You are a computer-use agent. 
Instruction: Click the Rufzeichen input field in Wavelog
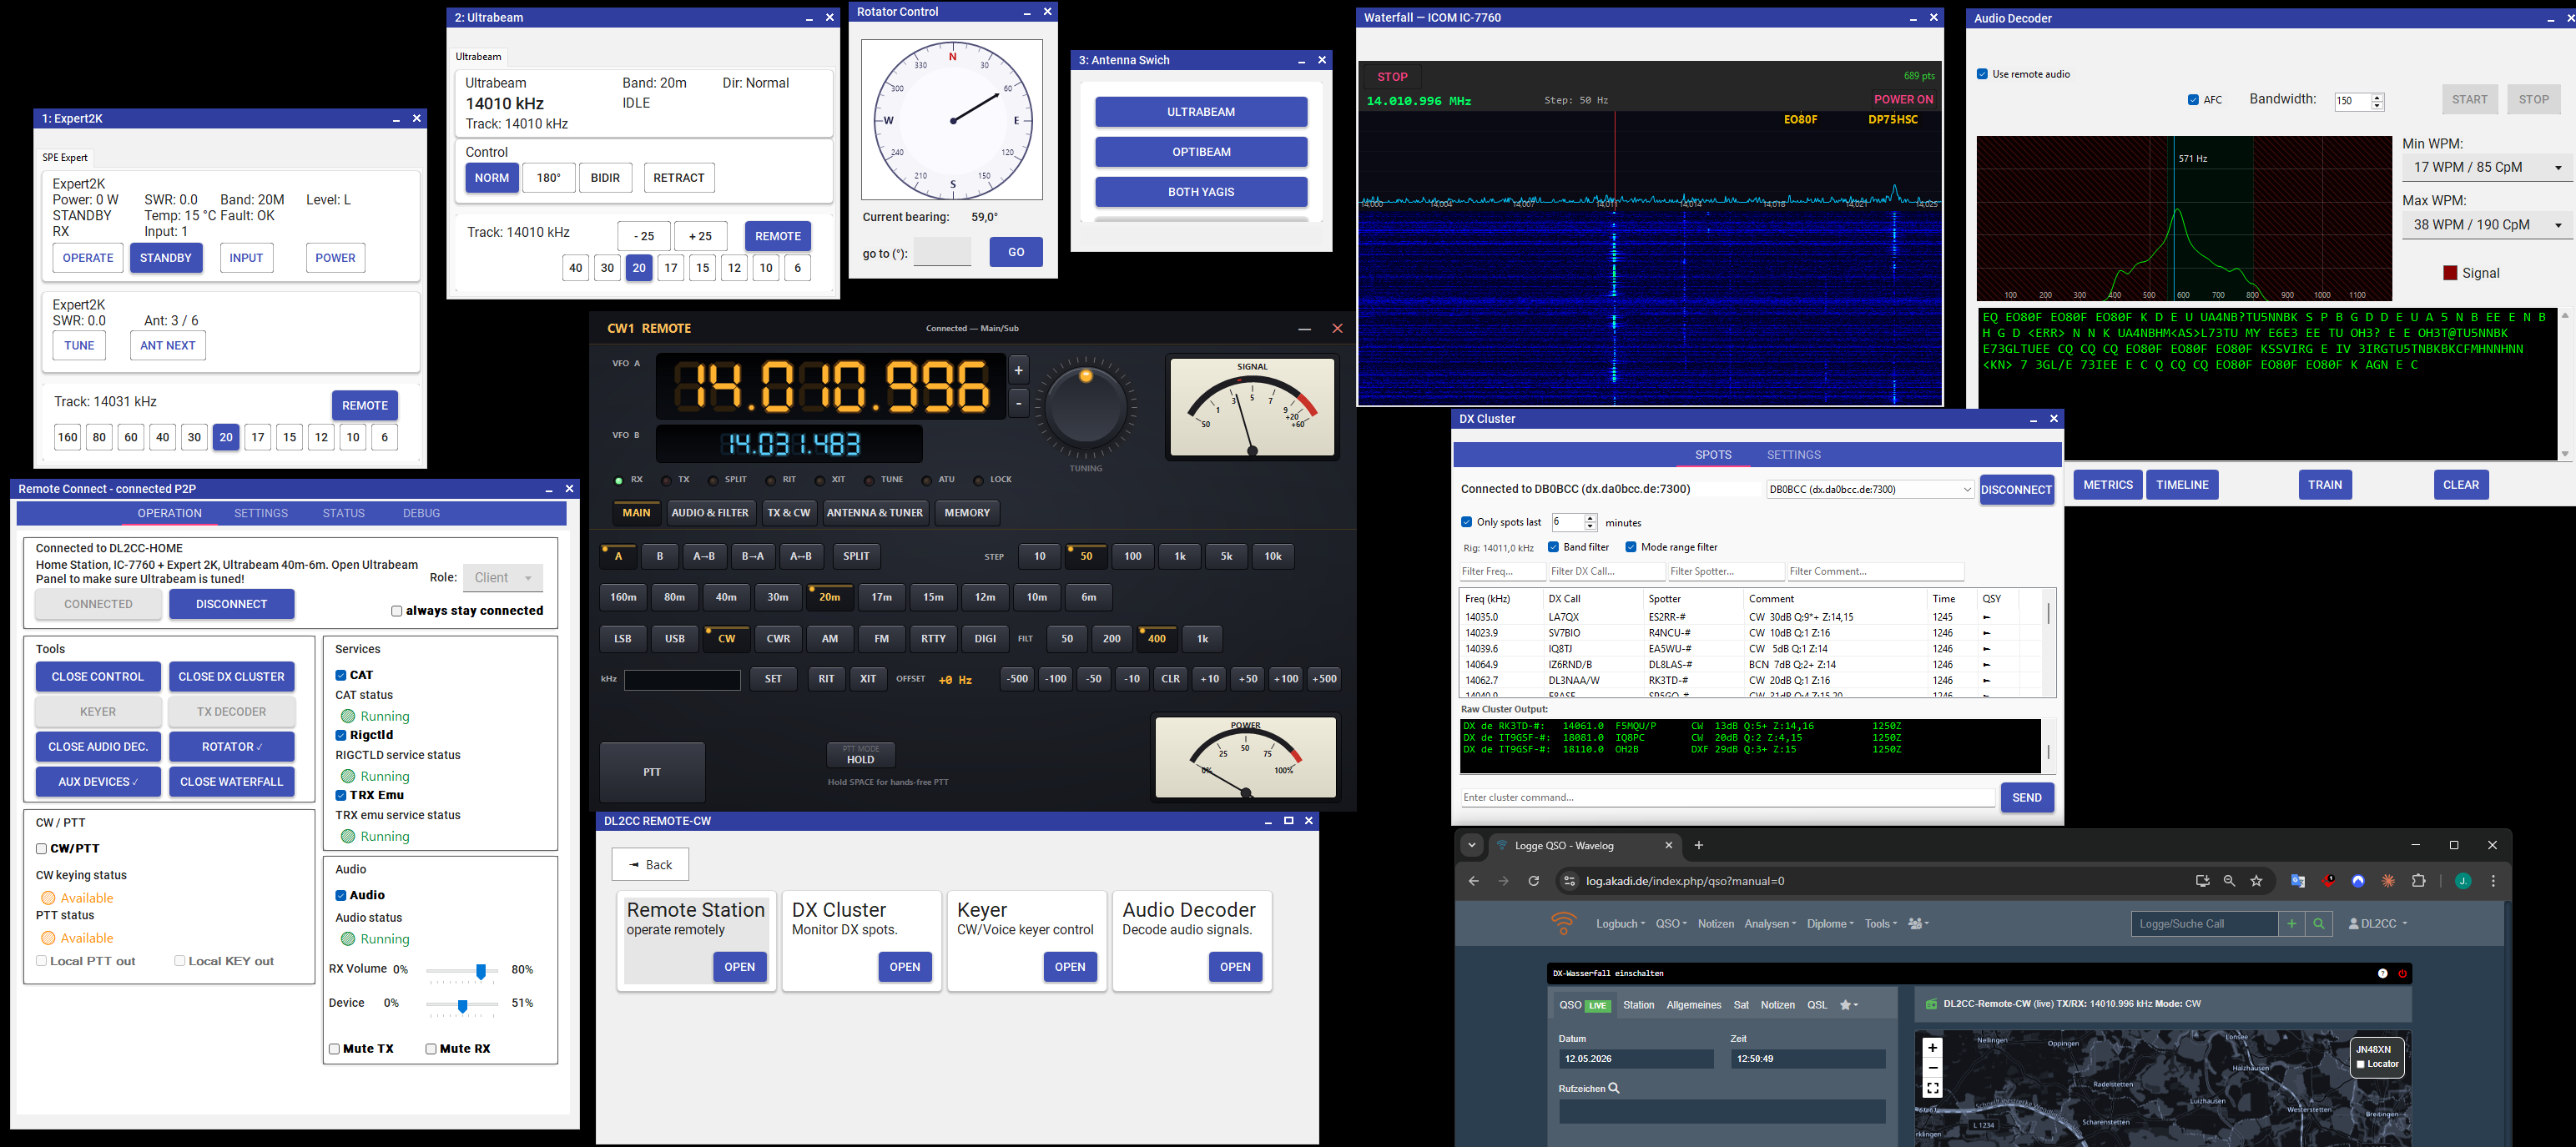pyautogui.click(x=1722, y=1111)
